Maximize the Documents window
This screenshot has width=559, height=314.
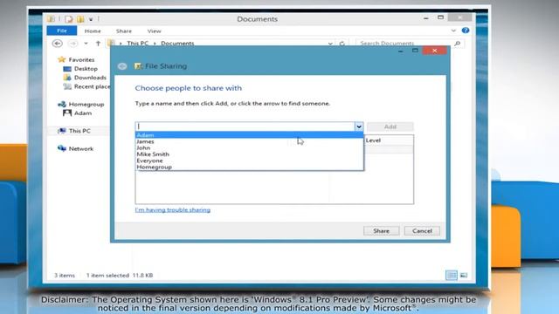point(440,17)
